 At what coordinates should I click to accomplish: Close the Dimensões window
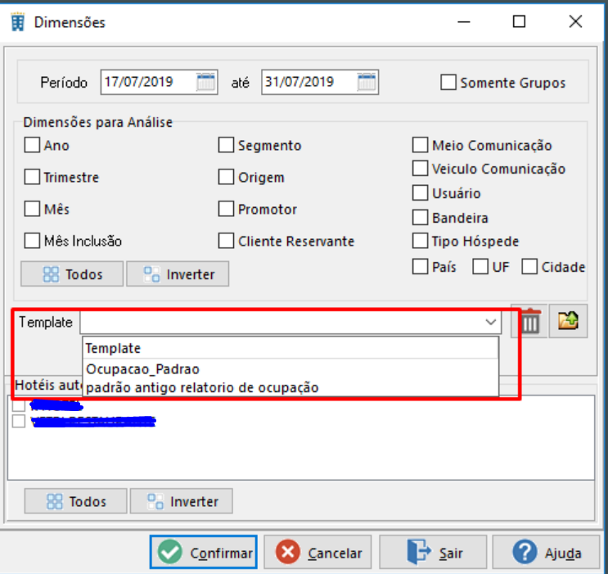[575, 22]
